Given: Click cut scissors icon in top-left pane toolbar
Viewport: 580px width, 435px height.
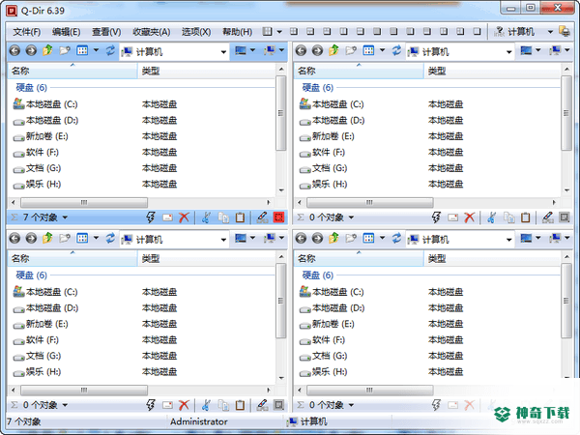Looking at the screenshot, I should pos(207,217).
